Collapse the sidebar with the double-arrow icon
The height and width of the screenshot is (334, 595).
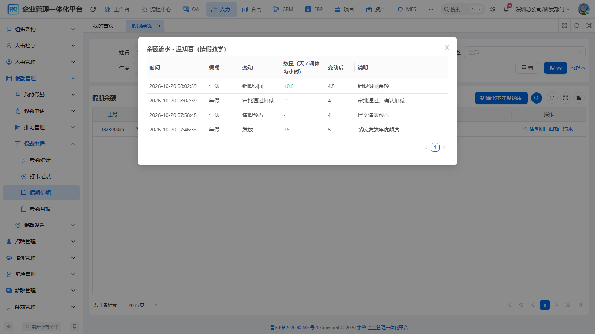9,327
